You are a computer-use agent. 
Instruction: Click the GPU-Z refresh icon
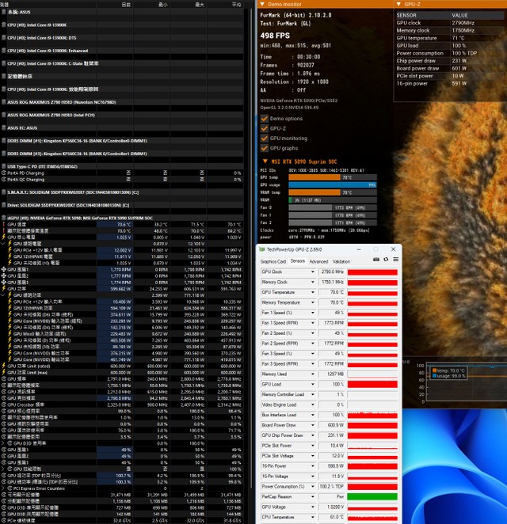click(x=386, y=260)
